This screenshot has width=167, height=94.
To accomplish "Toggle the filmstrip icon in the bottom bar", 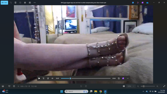I will tap(3, 86).
